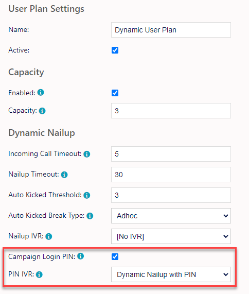Show info for Incoming Call Timeout
This screenshot has height=294, width=249.
point(87,154)
